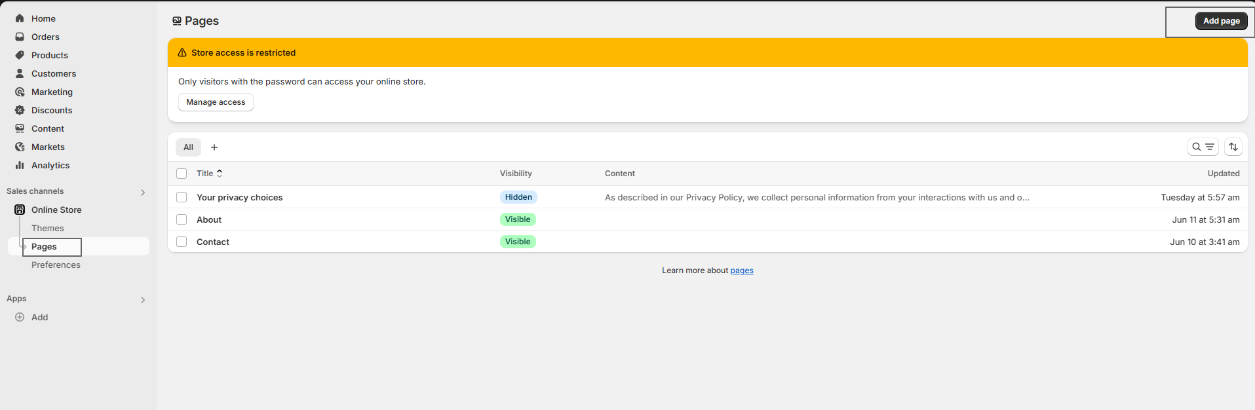Screen dimensions: 1255x410
Task: Toggle the select-all pages checkbox
Action: tap(182, 174)
